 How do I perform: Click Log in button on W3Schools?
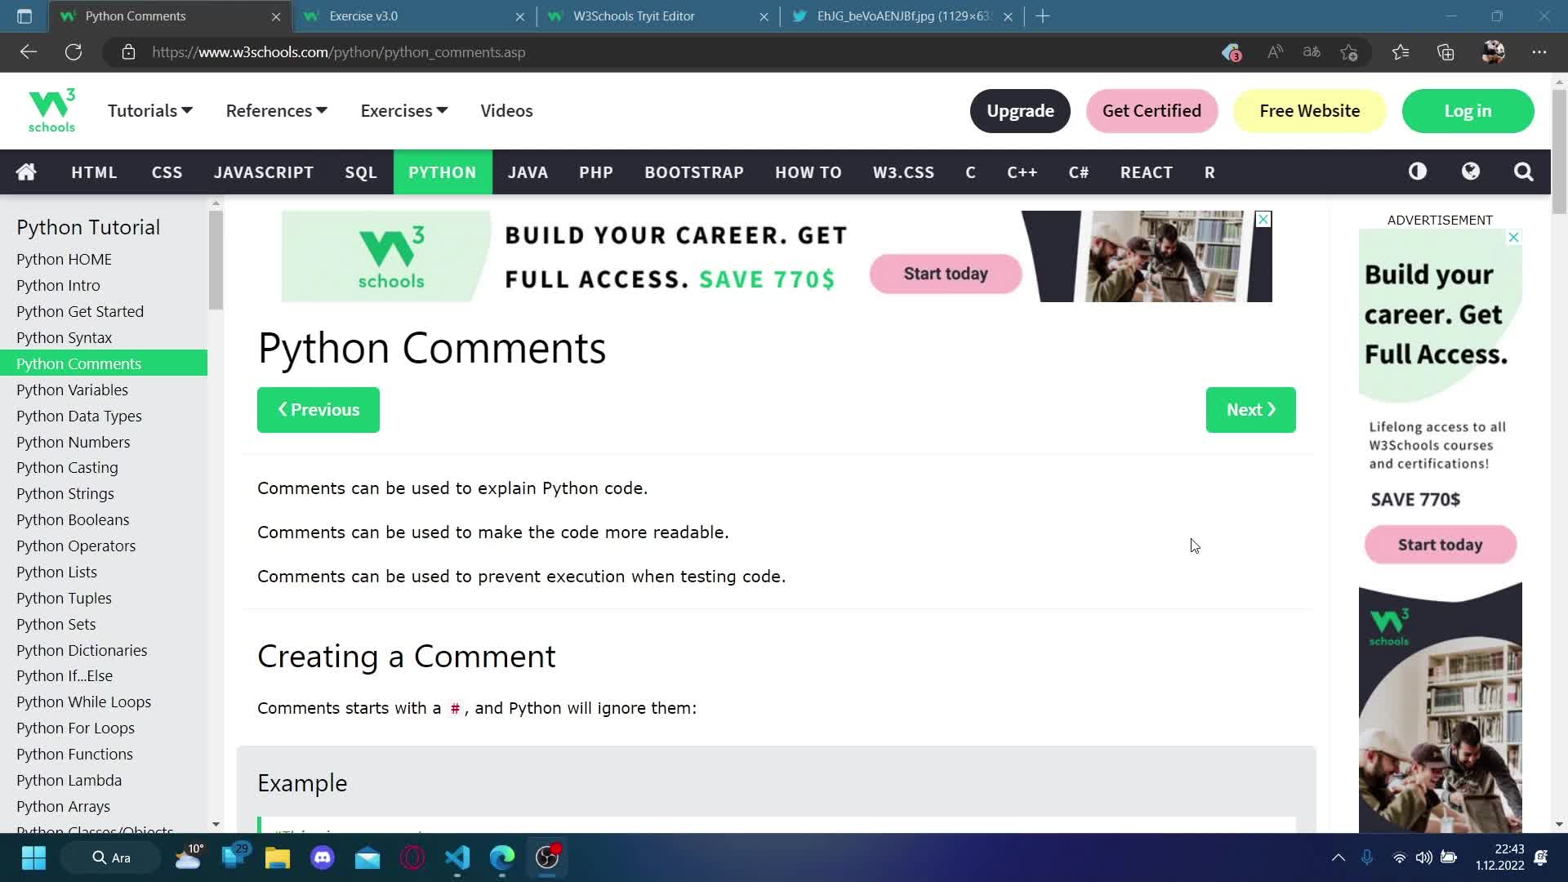pos(1468,110)
